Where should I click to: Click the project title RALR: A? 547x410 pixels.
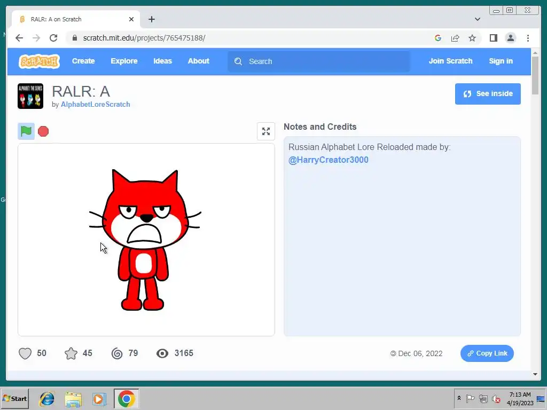pyautogui.click(x=81, y=92)
